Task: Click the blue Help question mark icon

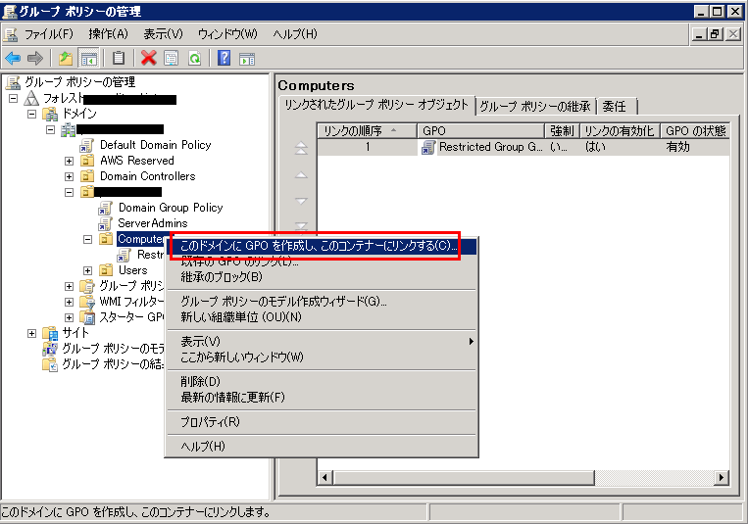Action: pyautogui.click(x=224, y=59)
